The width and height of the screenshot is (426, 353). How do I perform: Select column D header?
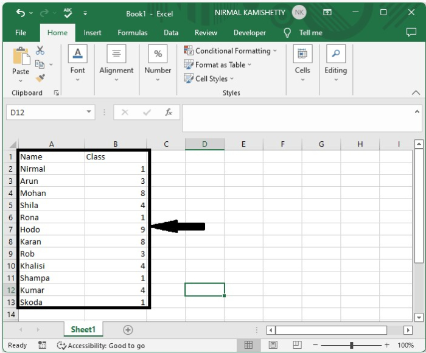(x=204, y=144)
